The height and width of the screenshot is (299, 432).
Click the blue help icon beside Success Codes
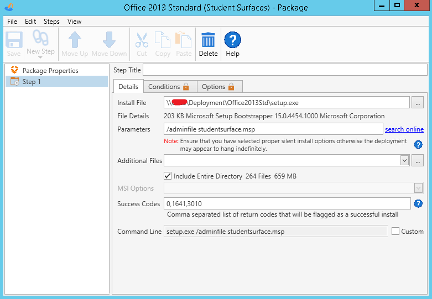(x=419, y=203)
